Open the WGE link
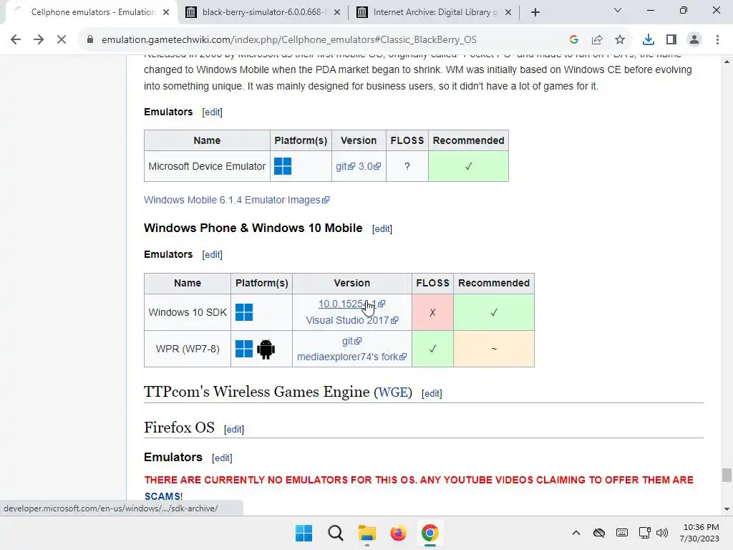 [x=393, y=392]
